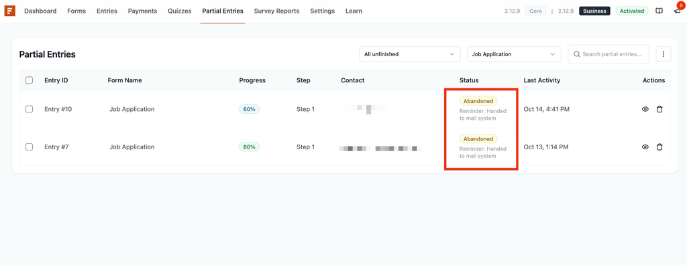687x265 pixels.
Task: Click the Status column header
Action: pos(469,80)
